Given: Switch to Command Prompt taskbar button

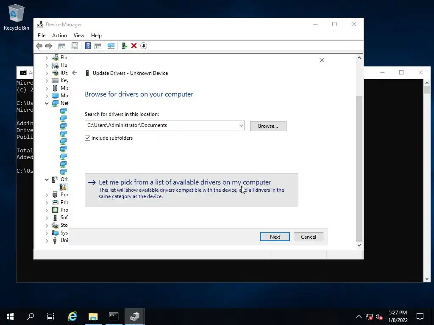Looking at the screenshot, I should coord(114,317).
